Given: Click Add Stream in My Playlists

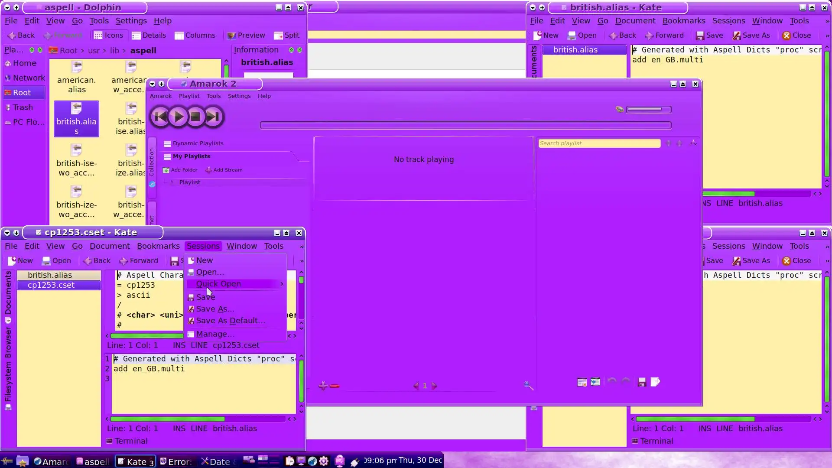Looking at the screenshot, I should coord(224,170).
